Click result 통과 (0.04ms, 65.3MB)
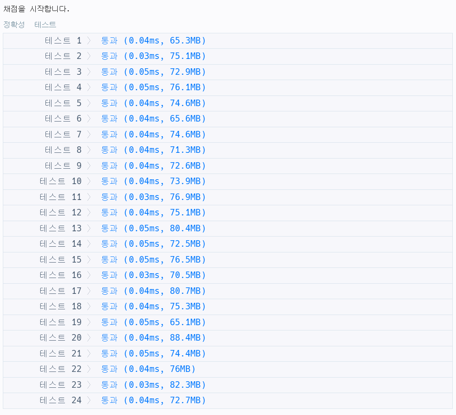 click(x=153, y=41)
